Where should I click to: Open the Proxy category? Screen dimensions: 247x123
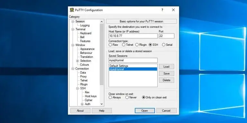coord(83,77)
